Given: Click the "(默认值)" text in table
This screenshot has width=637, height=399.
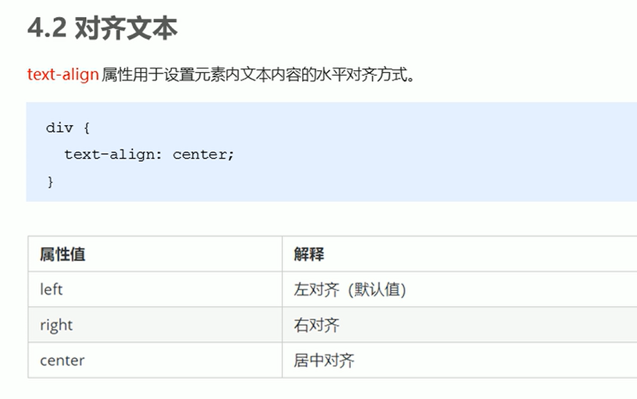Looking at the screenshot, I should 377,289.
